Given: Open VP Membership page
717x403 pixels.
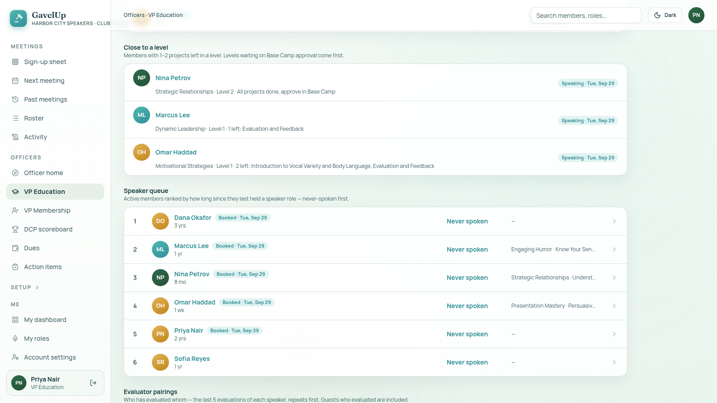Looking at the screenshot, I should 55,210.
